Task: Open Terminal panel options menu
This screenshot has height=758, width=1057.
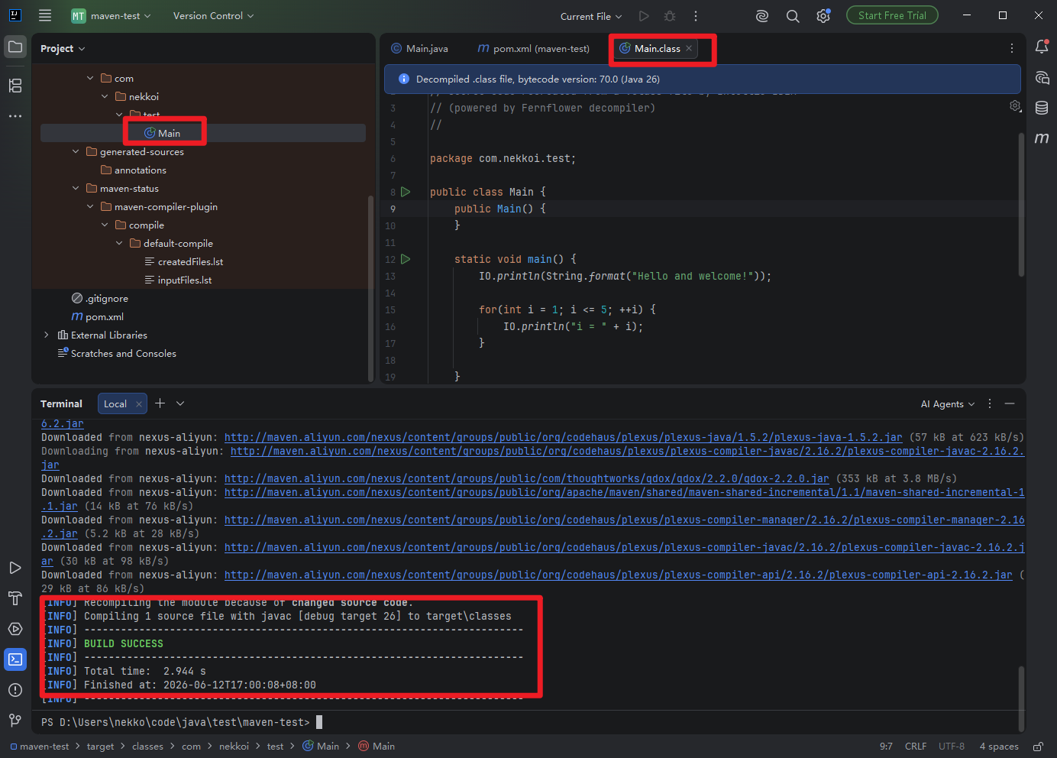Action: (990, 403)
